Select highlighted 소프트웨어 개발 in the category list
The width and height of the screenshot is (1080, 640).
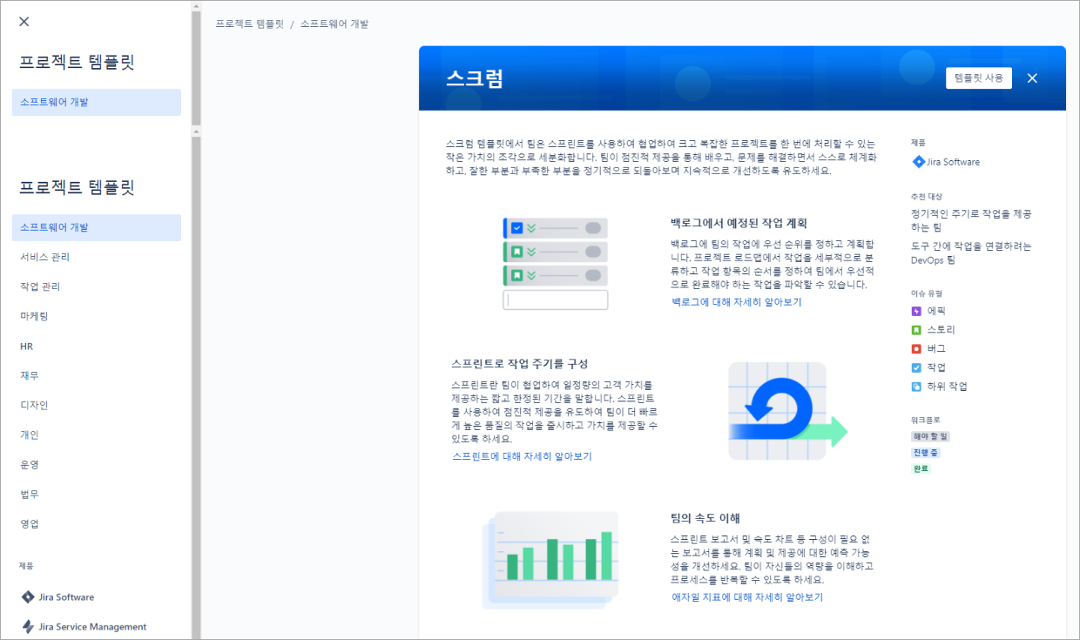click(x=97, y=227)
